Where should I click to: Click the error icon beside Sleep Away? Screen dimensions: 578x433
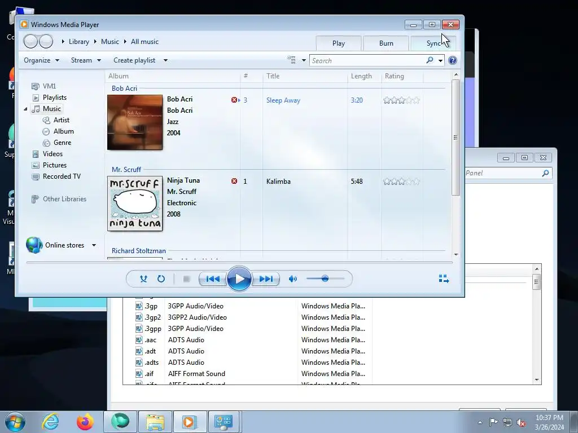[234, 100]
